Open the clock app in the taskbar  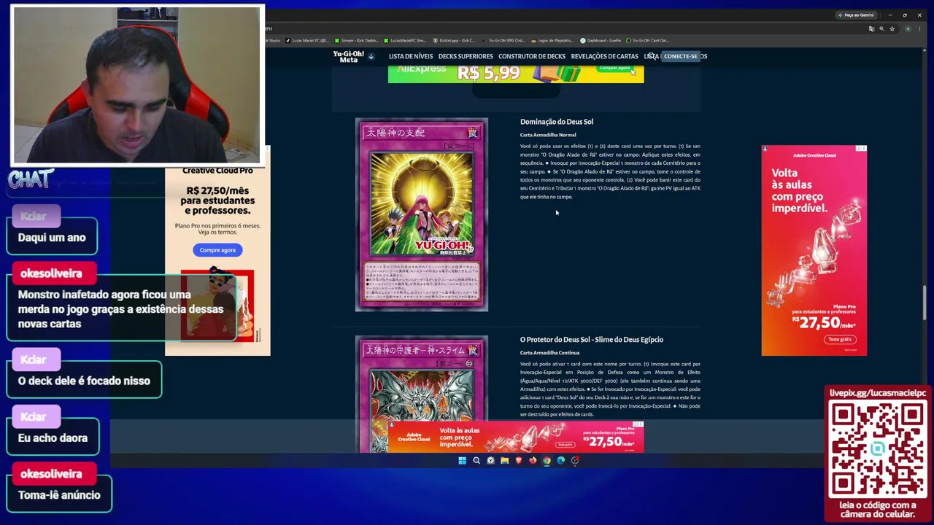click(x=490, y=460)
